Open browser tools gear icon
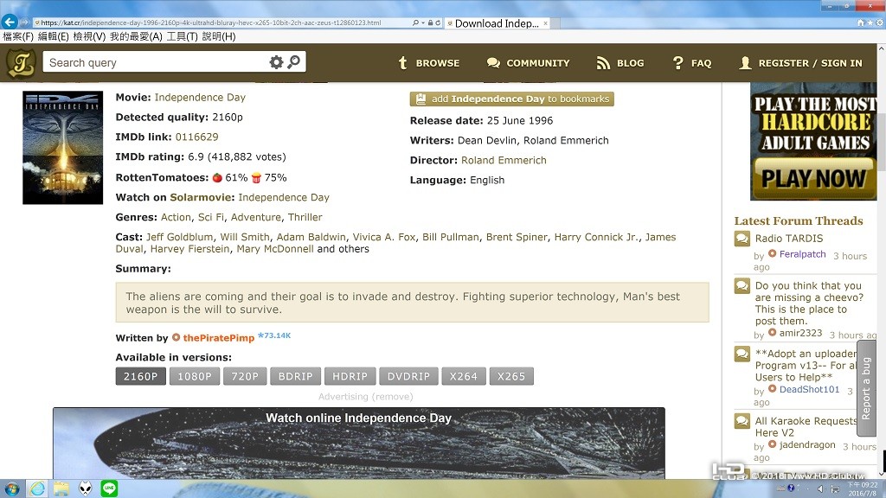 pyautogui.click(x=879, y=22)
